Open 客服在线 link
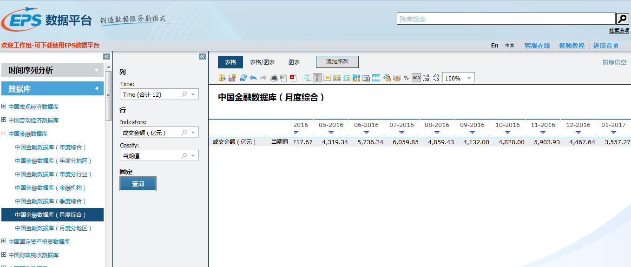The width and height of the screenshot is (631, 267). (x=537, y=46)
